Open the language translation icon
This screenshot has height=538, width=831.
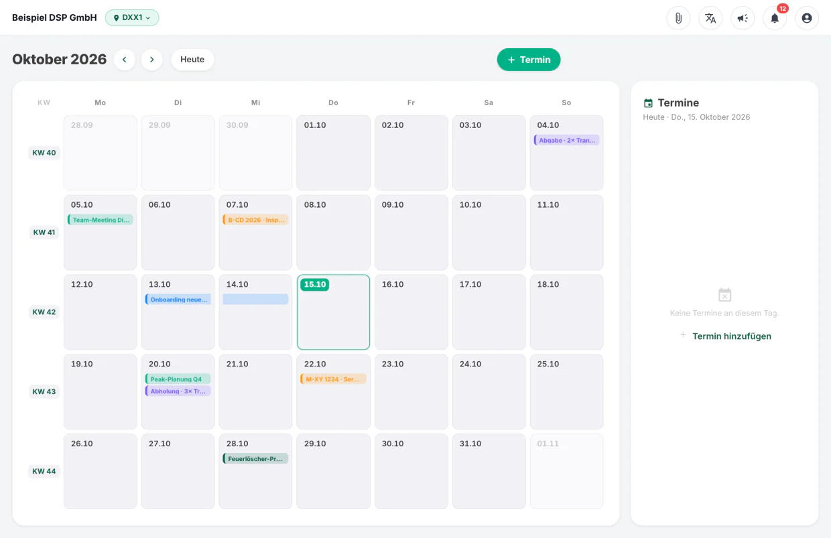click(710, 18)
